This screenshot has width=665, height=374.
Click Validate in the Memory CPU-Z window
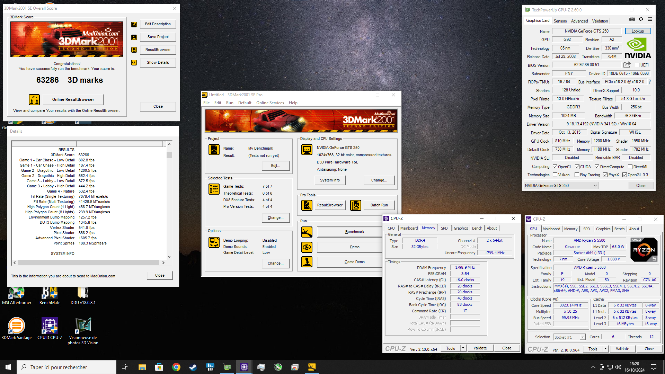click(x=480, y=348)
